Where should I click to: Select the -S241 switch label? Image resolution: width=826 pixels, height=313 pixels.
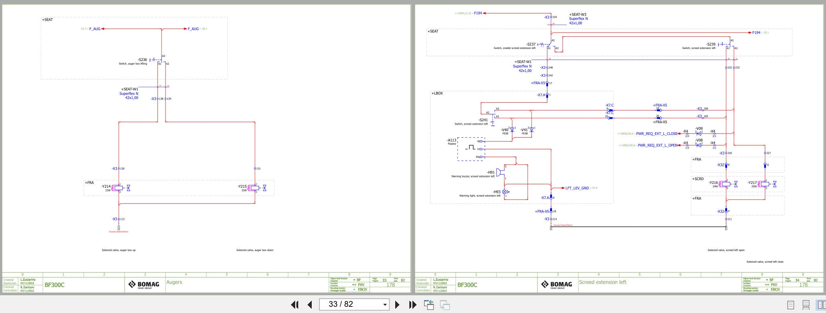point(483,120)
